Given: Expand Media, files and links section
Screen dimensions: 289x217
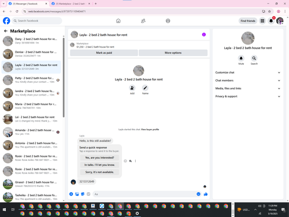Looking at the screenshot, I should [x=248, y=89].
